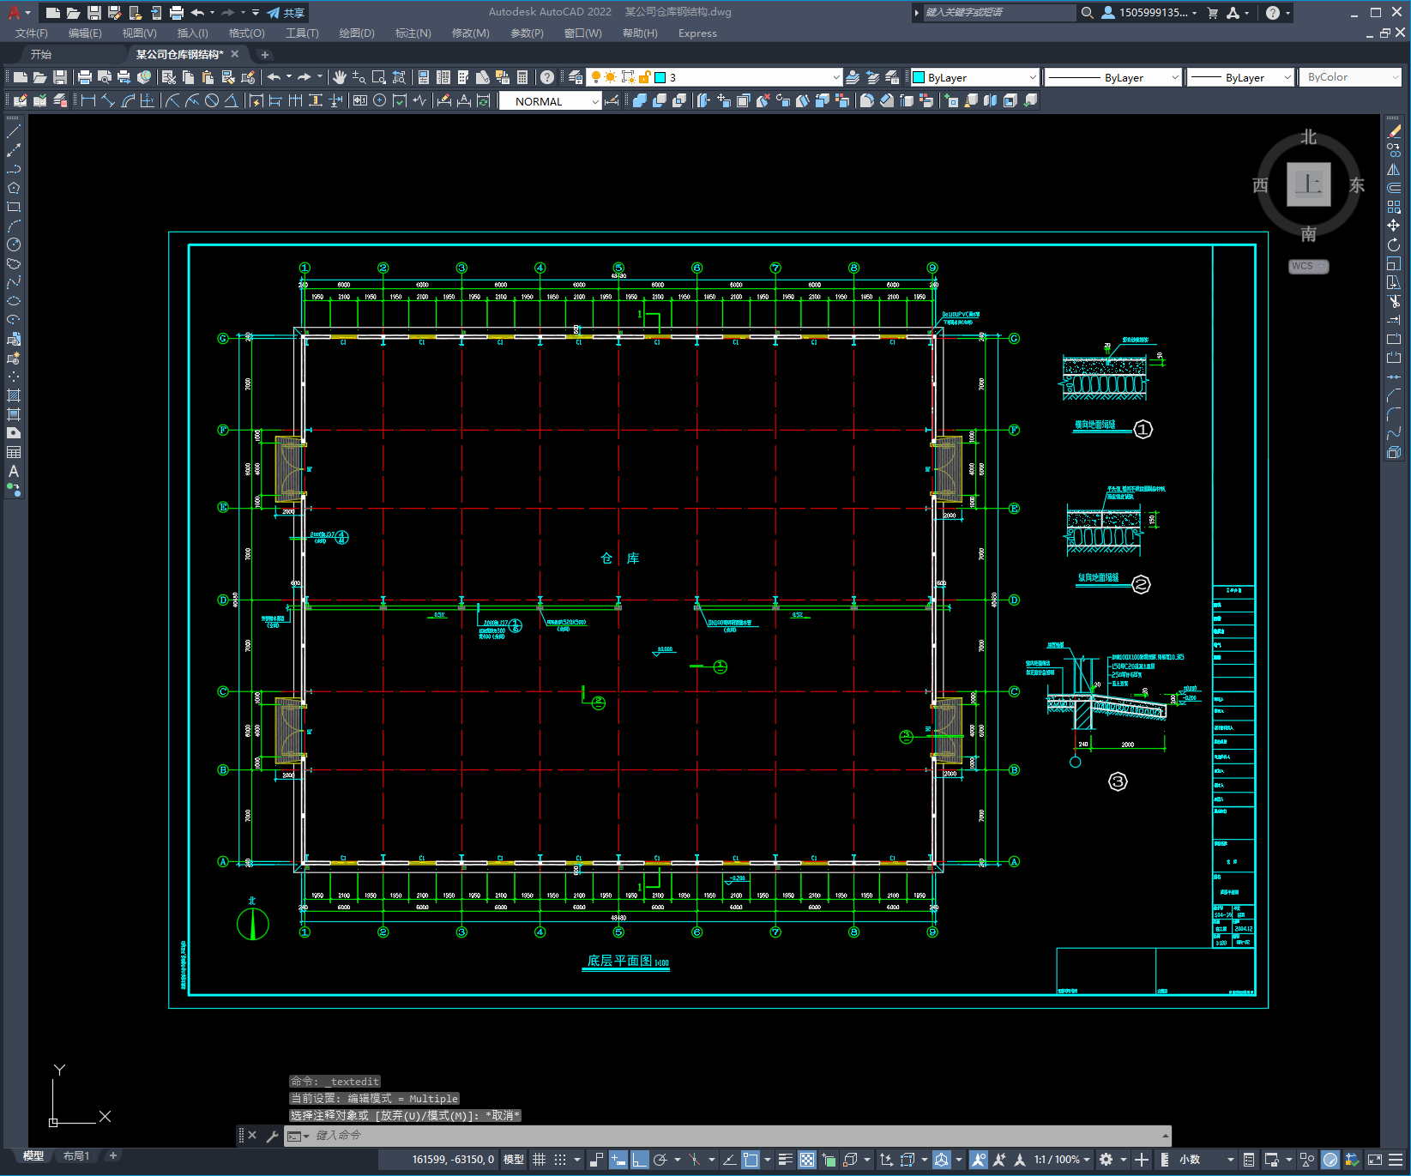Toggle layer 3 on/off lightbulb
This screenshot has height=1176, width=1411.
coord(595,77)
